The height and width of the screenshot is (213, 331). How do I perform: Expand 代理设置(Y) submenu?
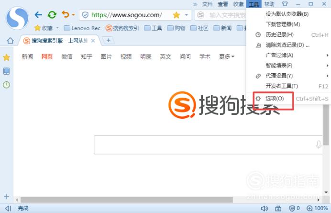pyautogui.click(x=288, y=76)
